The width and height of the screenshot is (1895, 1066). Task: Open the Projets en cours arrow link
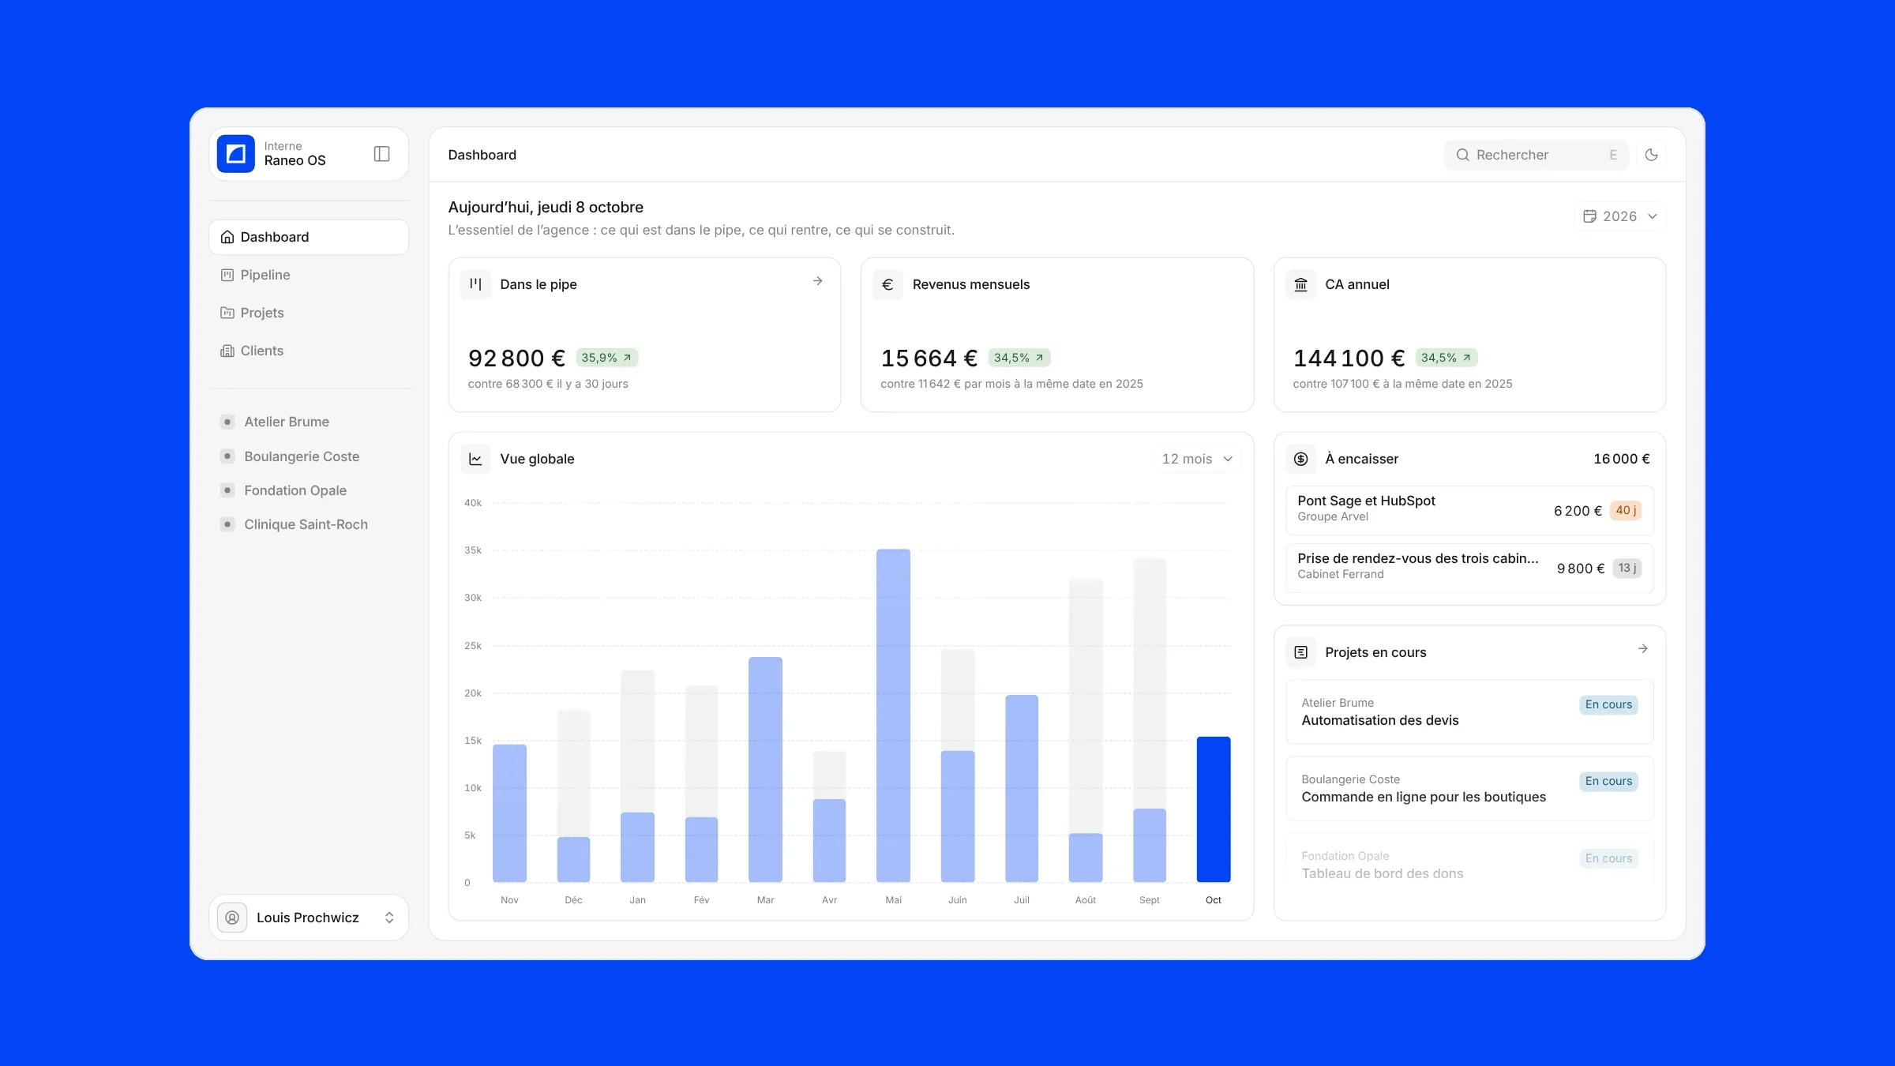1643,649
